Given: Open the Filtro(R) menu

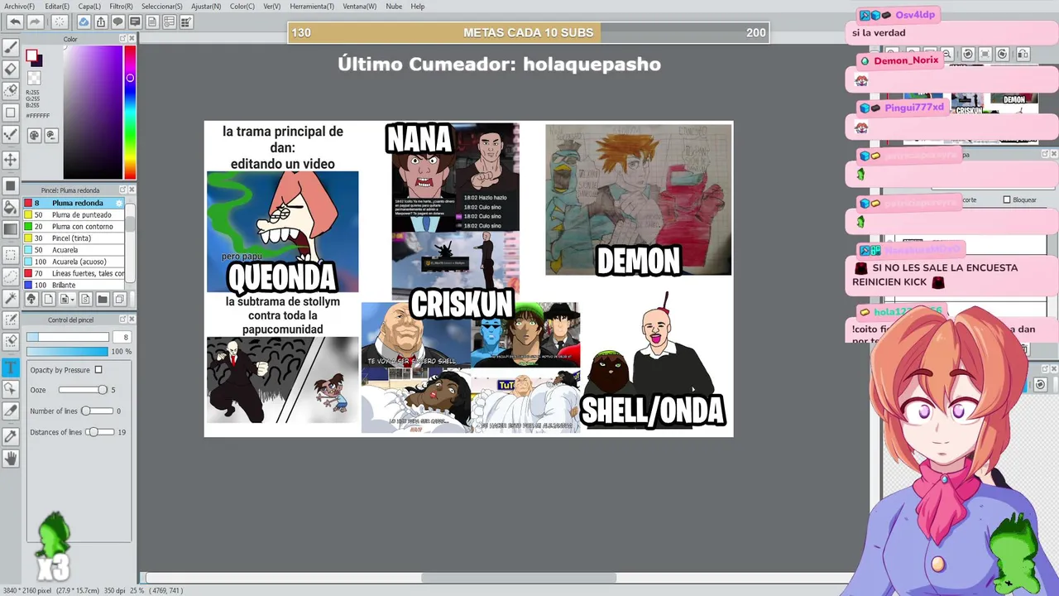Looking at the screenshot, I should pyautogui.click(x=121, y=6).
